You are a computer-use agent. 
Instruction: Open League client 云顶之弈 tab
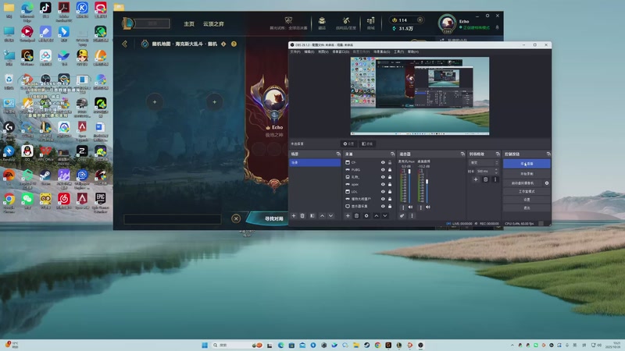[213, 24]
